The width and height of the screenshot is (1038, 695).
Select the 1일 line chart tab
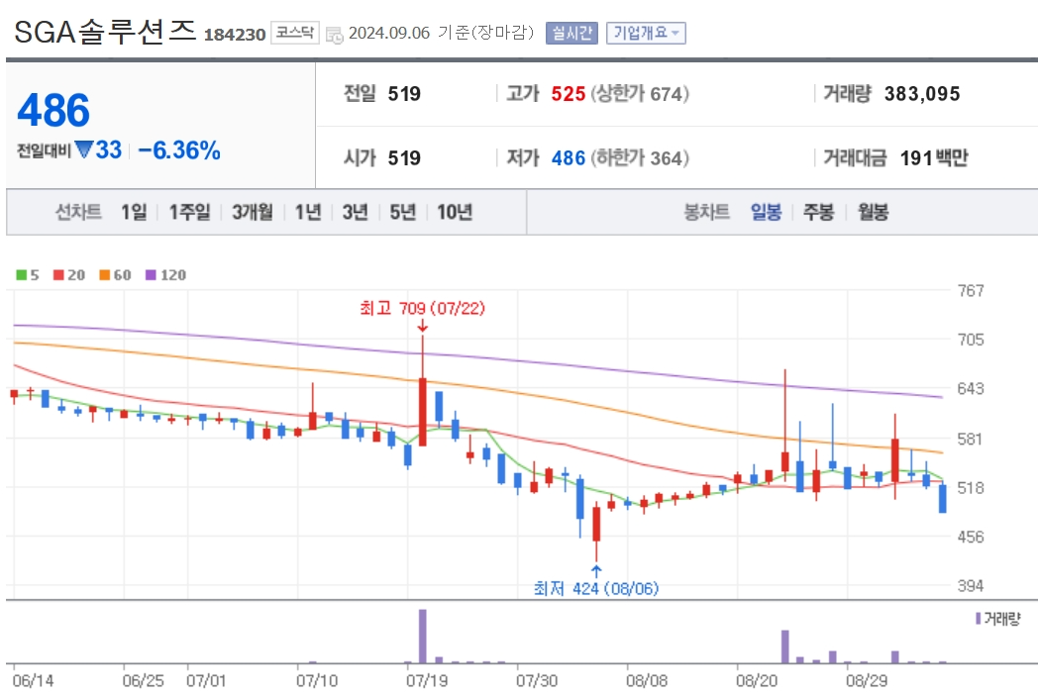pos(134,212)
